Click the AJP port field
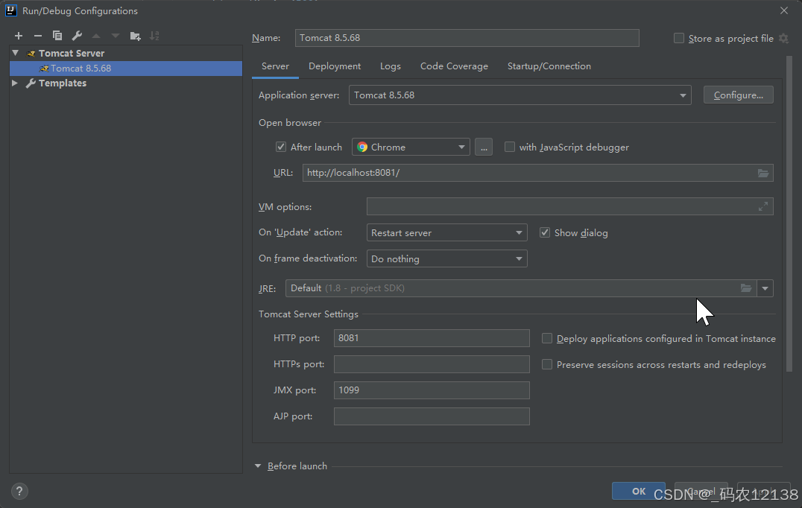The height and width of the screenshot is (508, 802). coord(432,416)
